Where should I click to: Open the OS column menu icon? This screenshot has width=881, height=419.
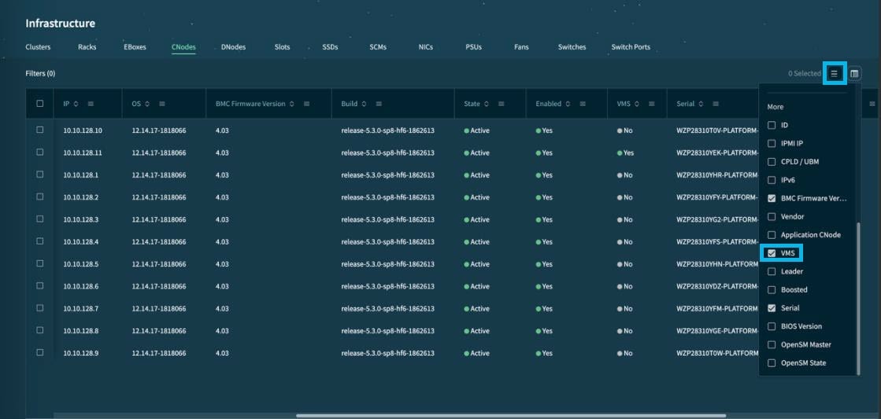162,104
